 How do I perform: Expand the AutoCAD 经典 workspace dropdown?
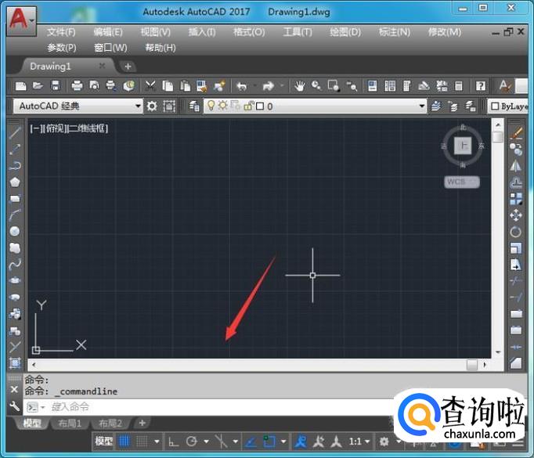click(x=138, y=106)
